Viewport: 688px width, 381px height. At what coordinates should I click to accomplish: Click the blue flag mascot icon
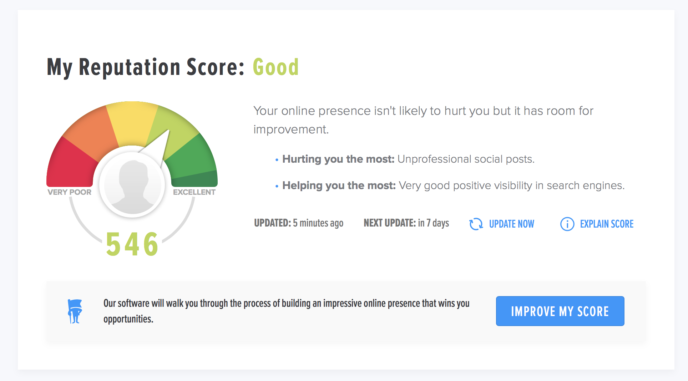75,311
